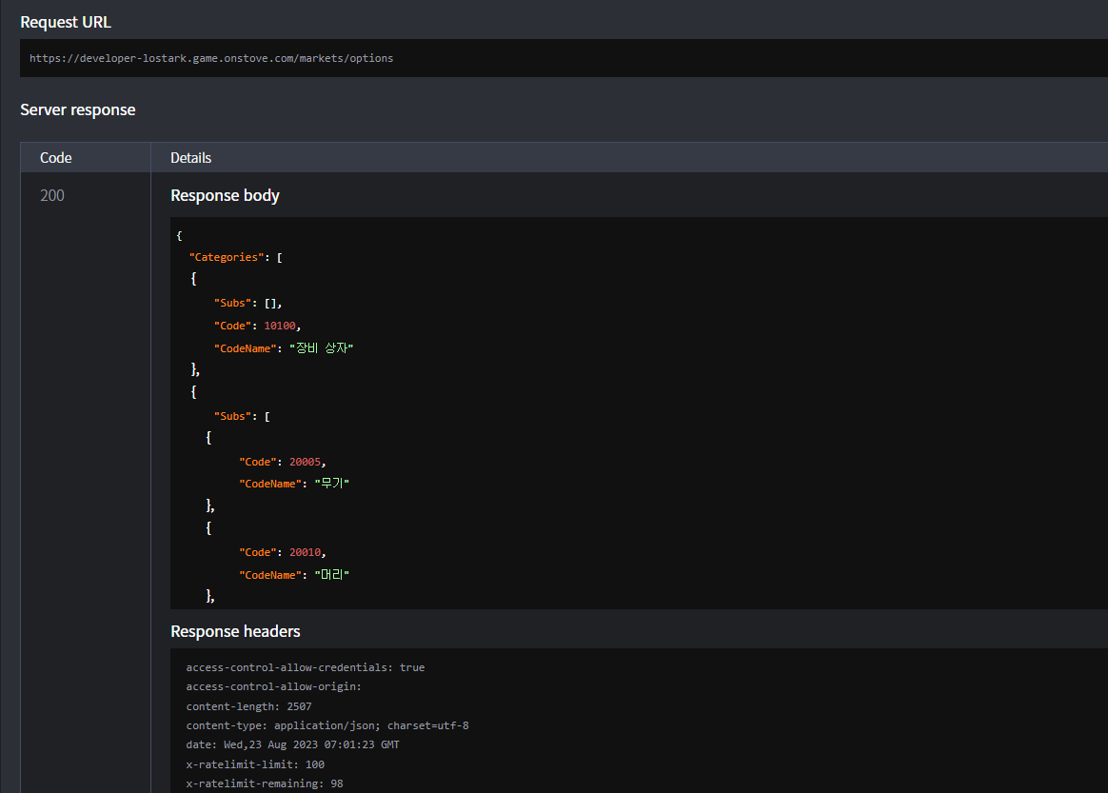
Task: Click the code value 20010
Action: (306, 552)
